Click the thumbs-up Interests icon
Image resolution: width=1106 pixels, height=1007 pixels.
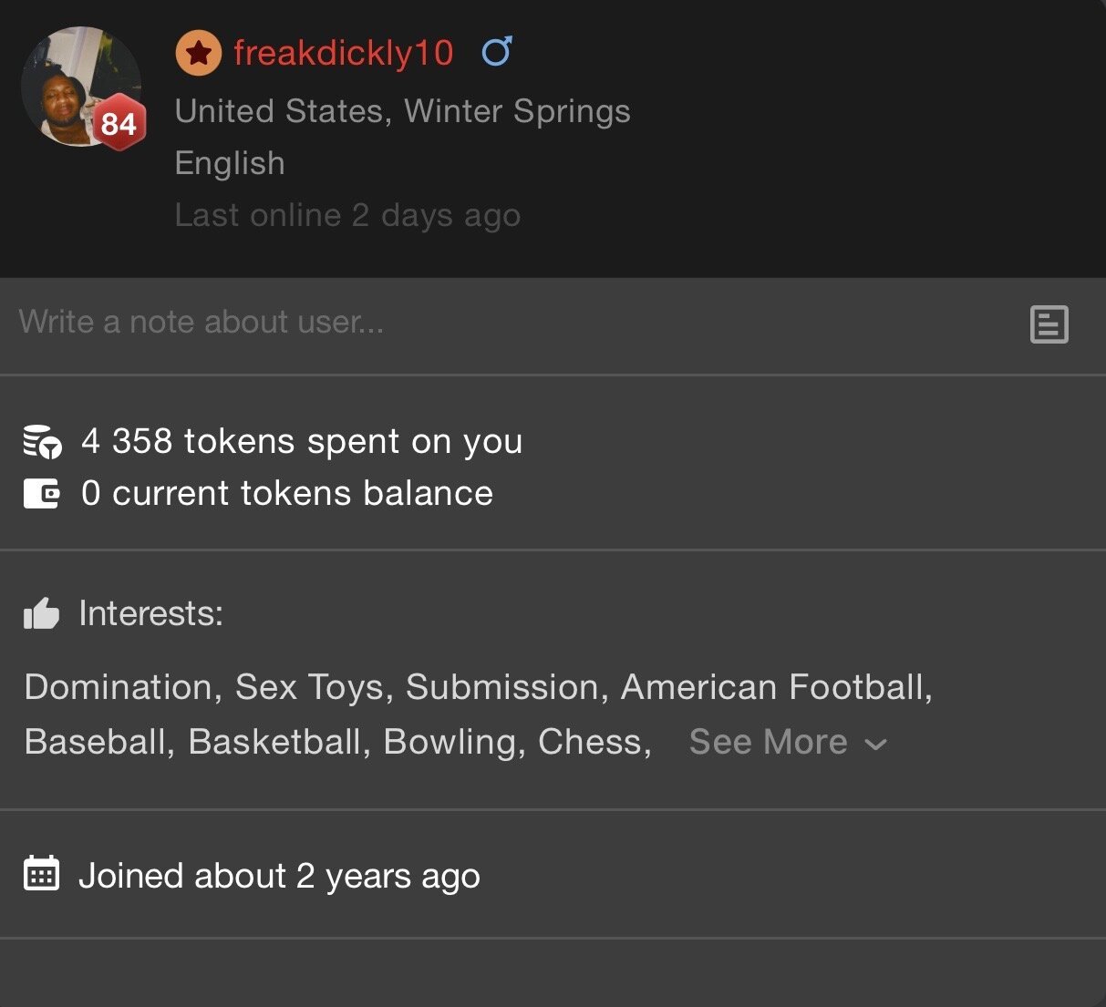[x=42, y=614]
